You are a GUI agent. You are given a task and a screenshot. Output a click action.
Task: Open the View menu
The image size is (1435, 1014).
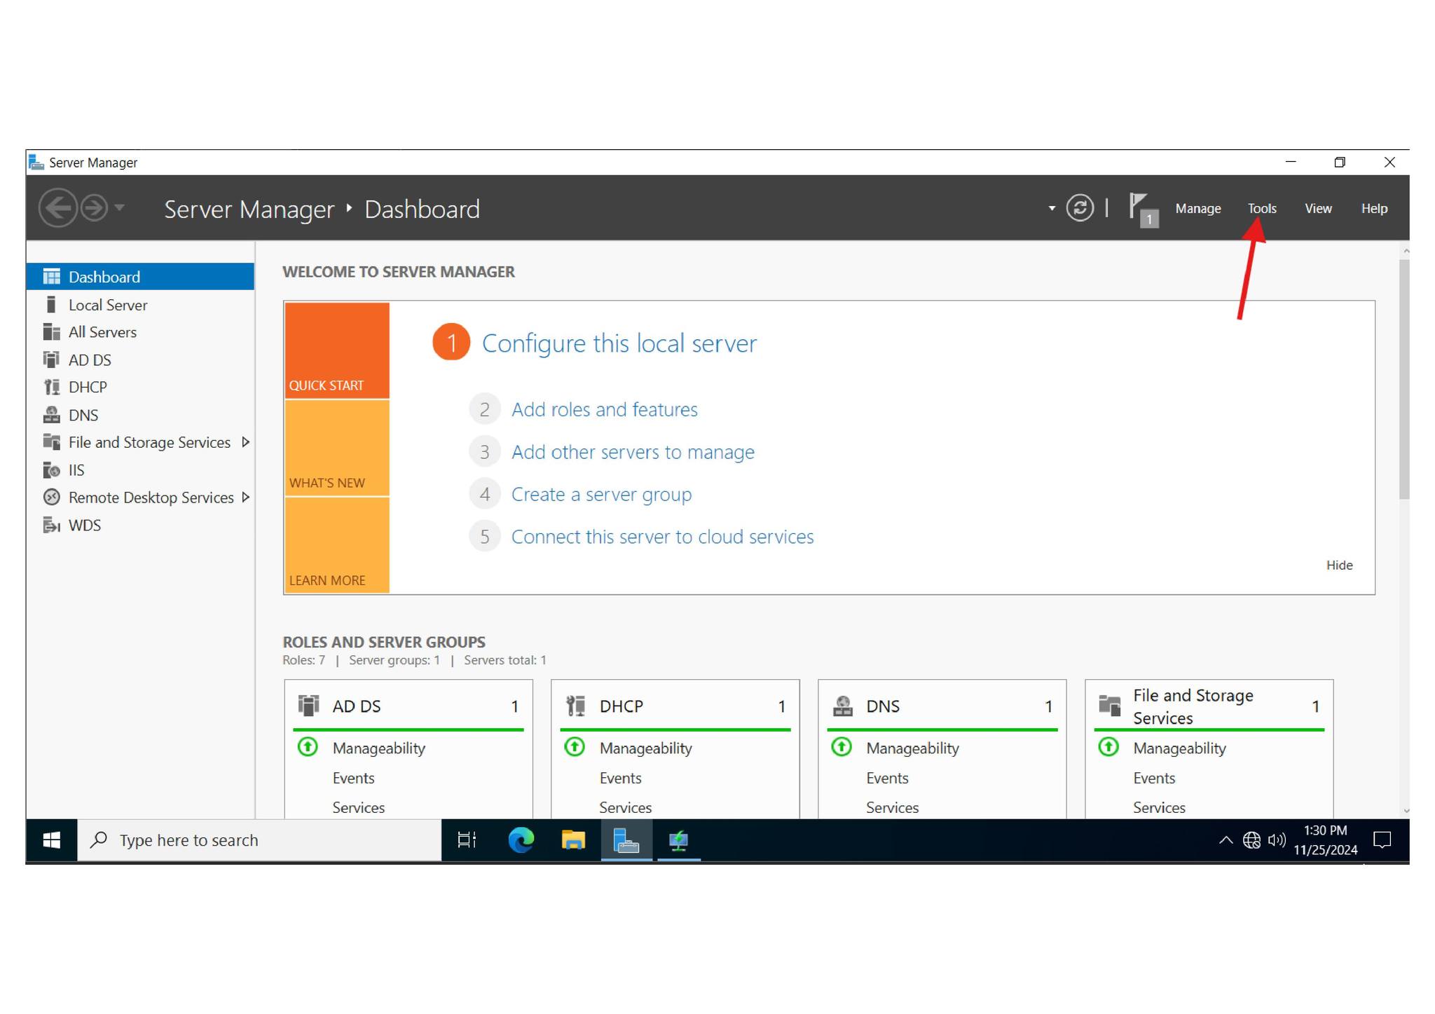coord(1318,209)
